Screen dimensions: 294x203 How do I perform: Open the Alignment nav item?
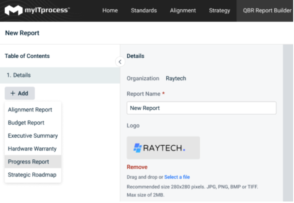pos(183,10)
